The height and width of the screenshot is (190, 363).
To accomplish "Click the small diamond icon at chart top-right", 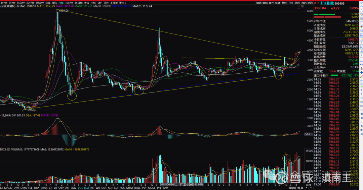I will tap(299, 6).
